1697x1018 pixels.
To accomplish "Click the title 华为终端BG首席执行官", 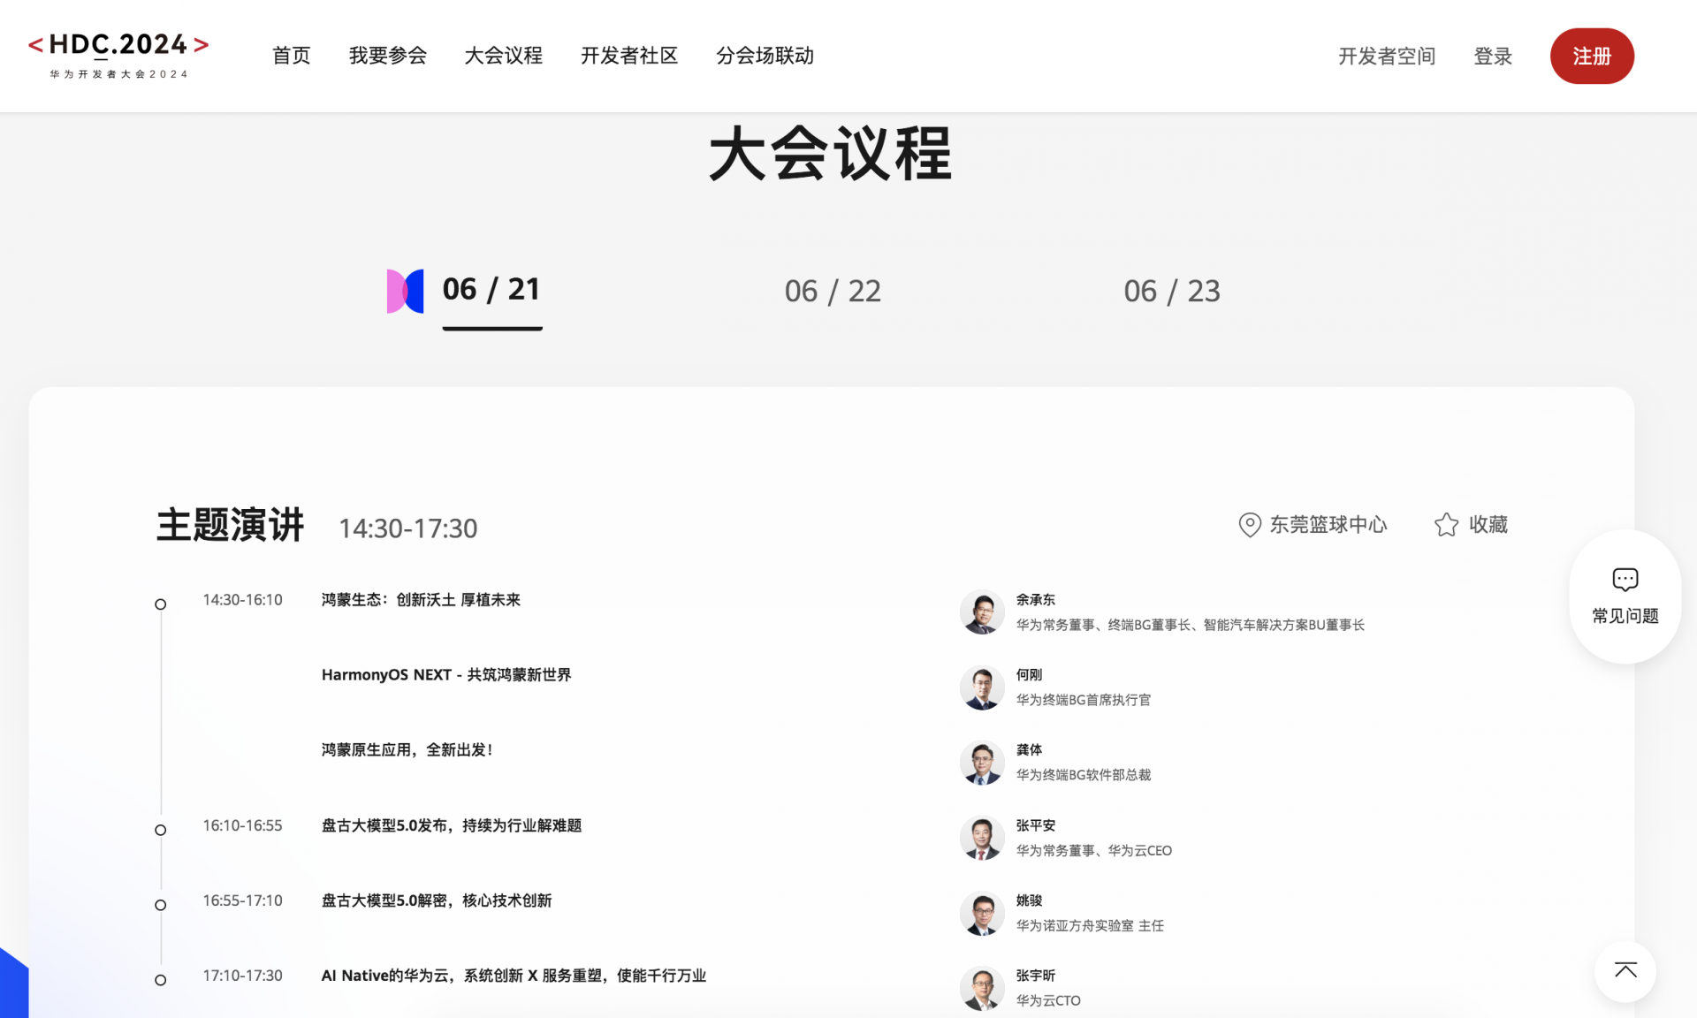I will pos(1083,700).
